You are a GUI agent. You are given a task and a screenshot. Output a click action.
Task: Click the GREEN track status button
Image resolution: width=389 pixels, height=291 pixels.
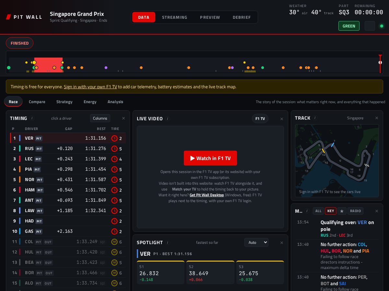click(x=349, y=26)
